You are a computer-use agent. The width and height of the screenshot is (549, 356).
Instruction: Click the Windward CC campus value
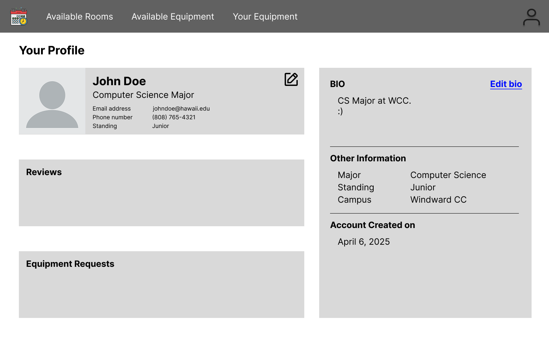click(438, 200)
